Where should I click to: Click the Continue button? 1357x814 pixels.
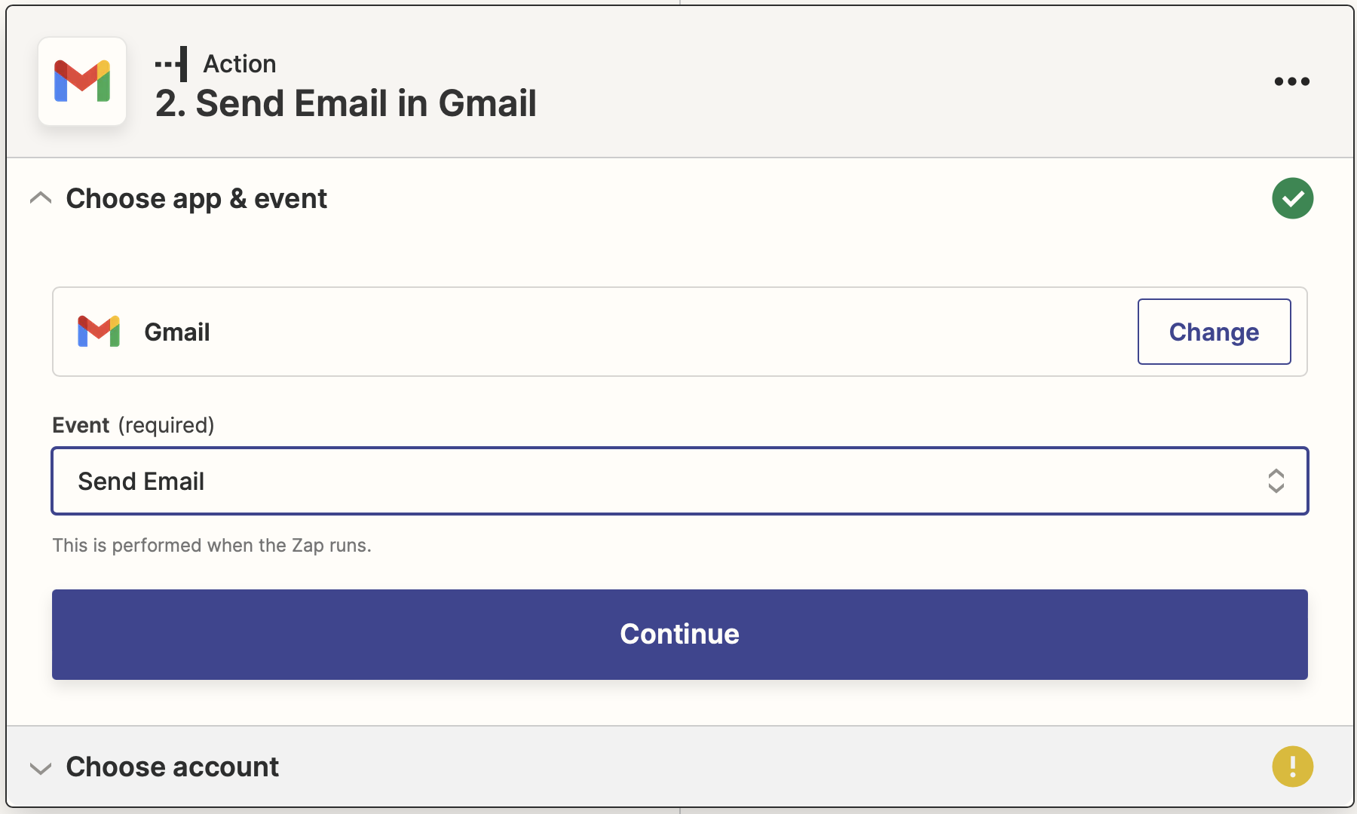tap(679, 635)
